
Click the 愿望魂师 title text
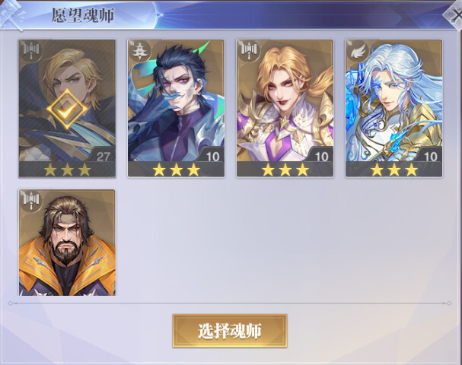83,15
